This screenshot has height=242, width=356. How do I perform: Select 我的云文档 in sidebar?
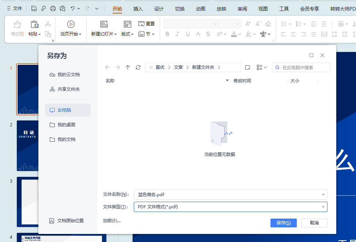click(68, 75)
